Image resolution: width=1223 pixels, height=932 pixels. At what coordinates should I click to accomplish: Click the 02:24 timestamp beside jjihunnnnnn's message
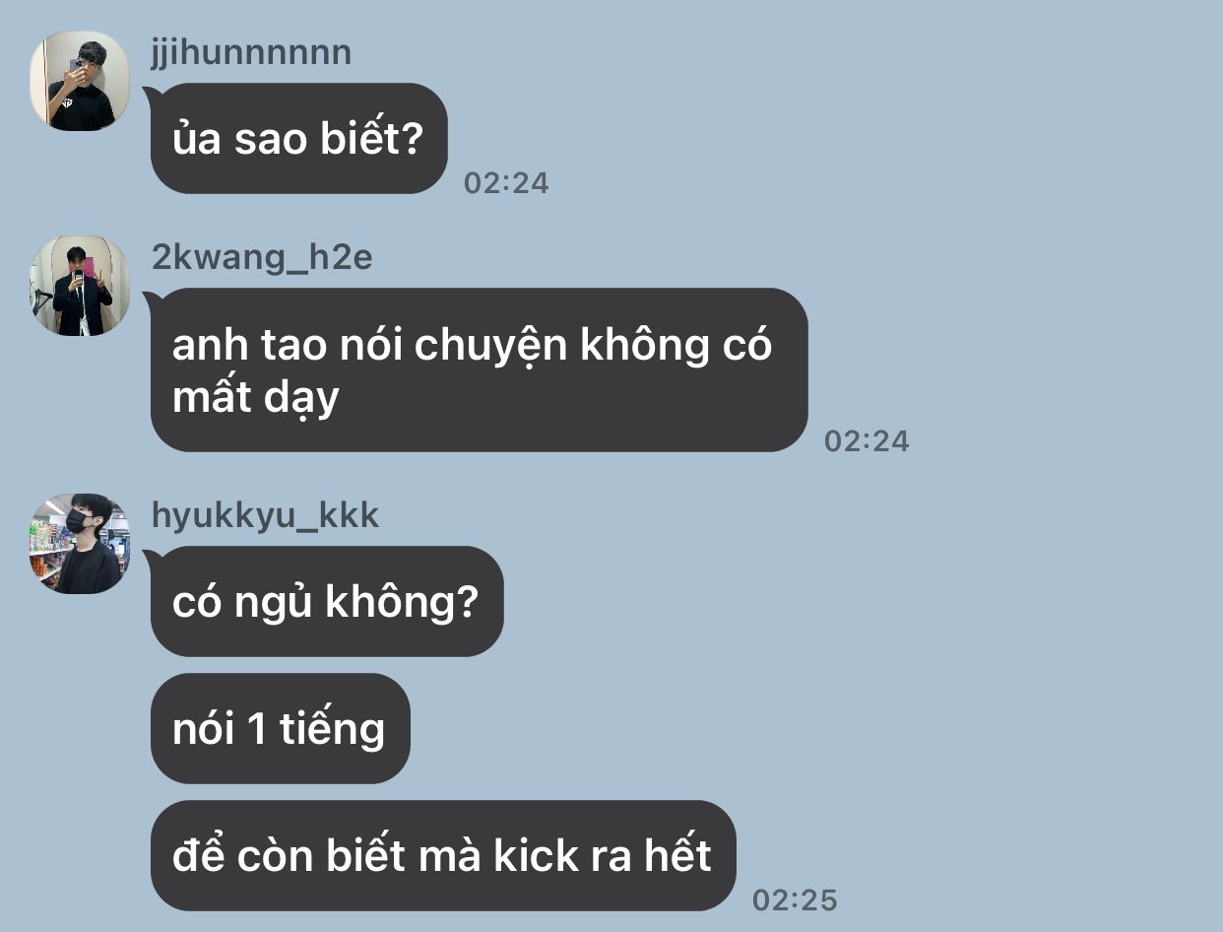tap(506, 183)
